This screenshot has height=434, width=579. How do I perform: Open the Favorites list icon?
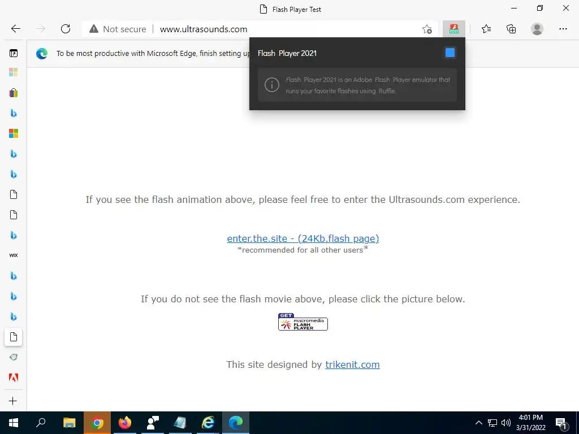[x=486, y=29]
